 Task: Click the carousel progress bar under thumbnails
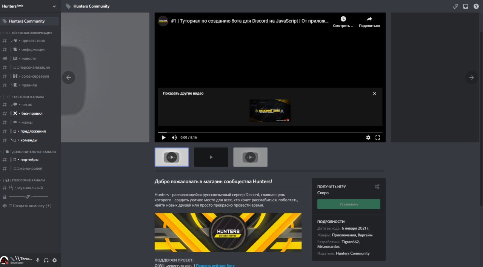coord(270,171)
